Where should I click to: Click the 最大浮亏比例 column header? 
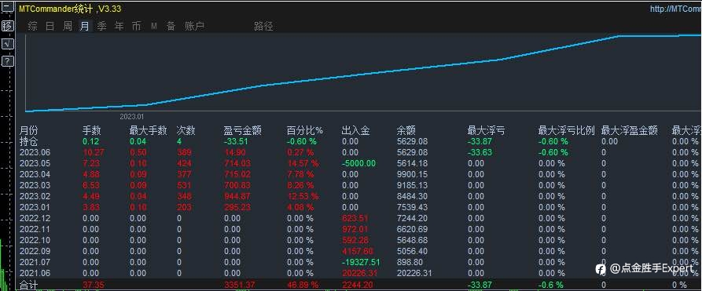(x=566, y=130)
